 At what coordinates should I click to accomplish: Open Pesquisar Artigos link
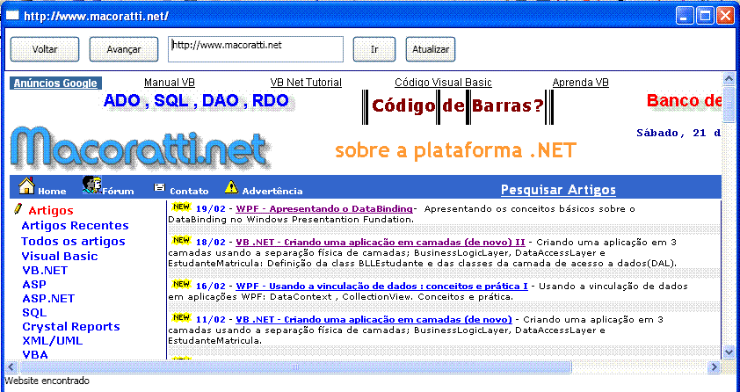point(558,190)
